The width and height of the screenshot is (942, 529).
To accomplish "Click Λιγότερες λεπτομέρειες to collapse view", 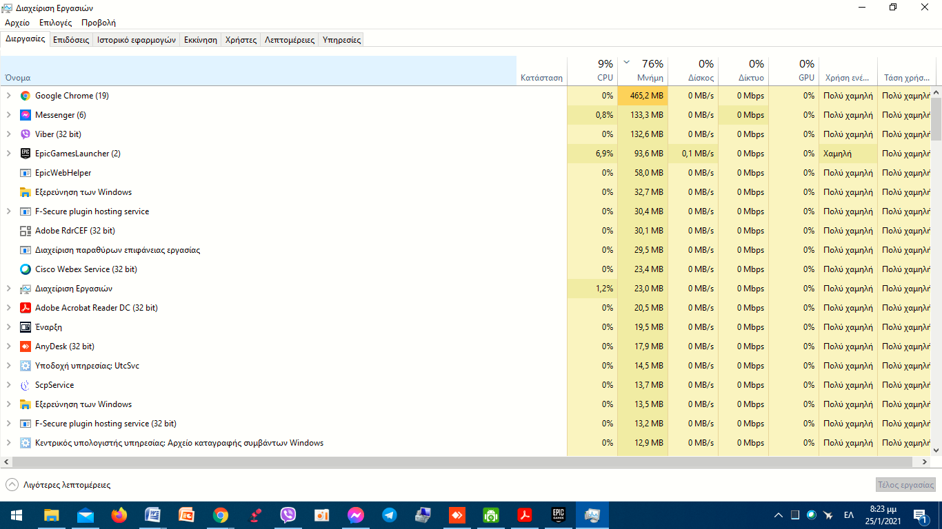I will pyautogui.click(x=59, y=485).
